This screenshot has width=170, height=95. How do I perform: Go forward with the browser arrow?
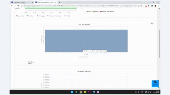click(x=15, y=6)
